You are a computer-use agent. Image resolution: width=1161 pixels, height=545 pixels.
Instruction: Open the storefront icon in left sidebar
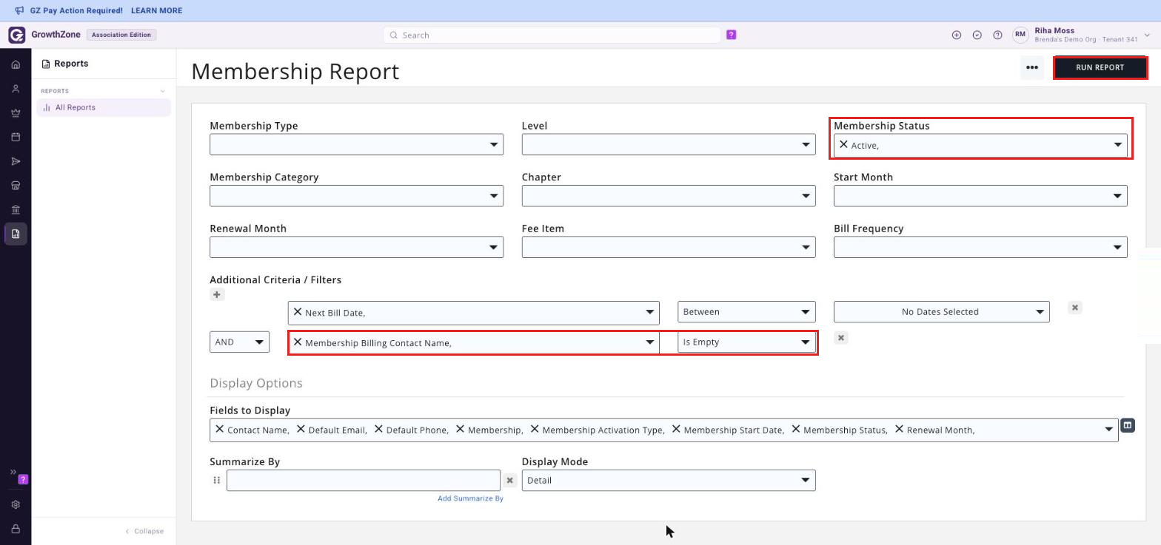16,186
